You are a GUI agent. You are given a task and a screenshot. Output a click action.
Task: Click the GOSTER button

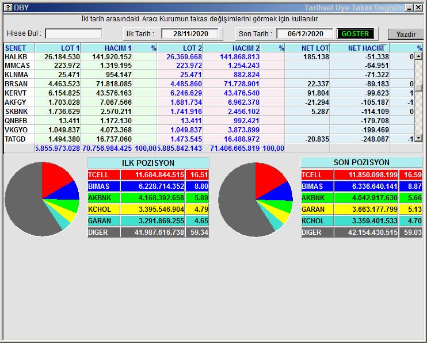point(355,34)
